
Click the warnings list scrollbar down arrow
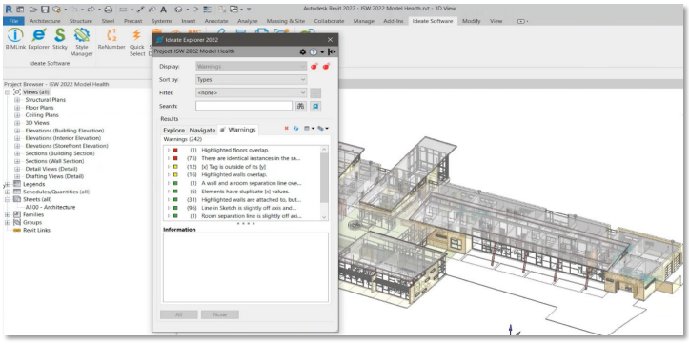point(324,217)
